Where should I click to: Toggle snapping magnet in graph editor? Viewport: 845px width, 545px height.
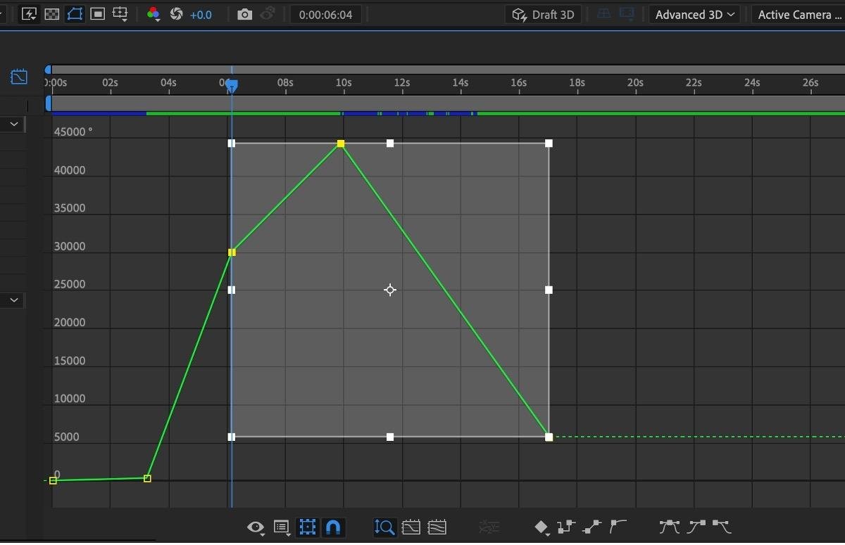coord(333,527)
